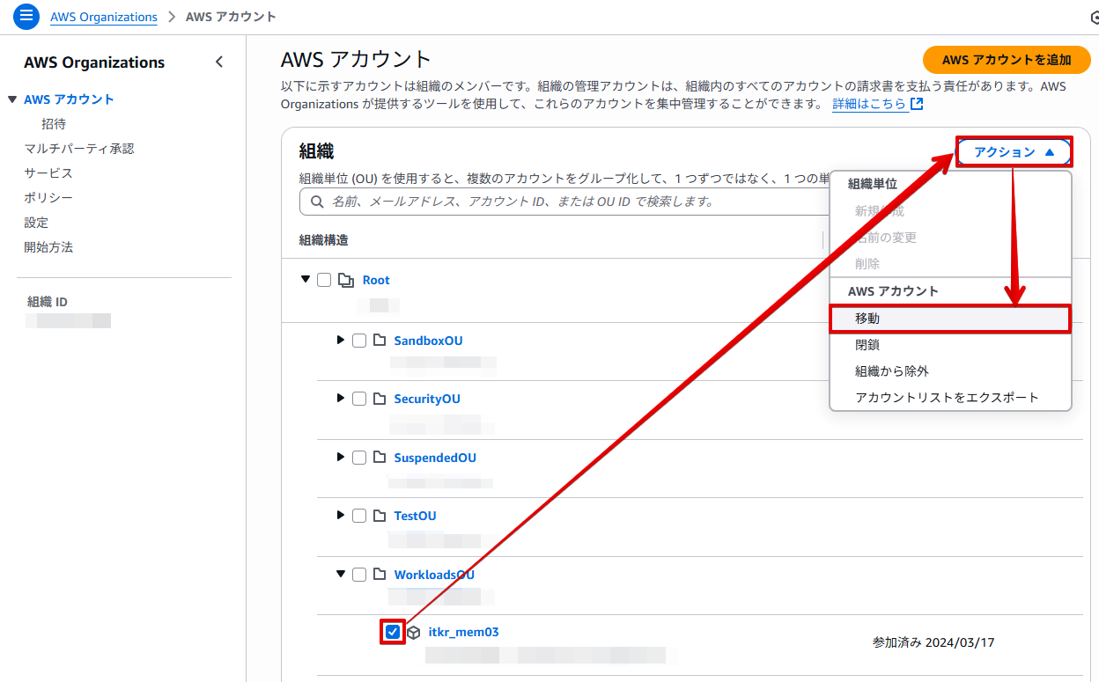Click the organization search input field
Image resolution: width=1099 pixels, height=682 pixels.
[564, 202]
